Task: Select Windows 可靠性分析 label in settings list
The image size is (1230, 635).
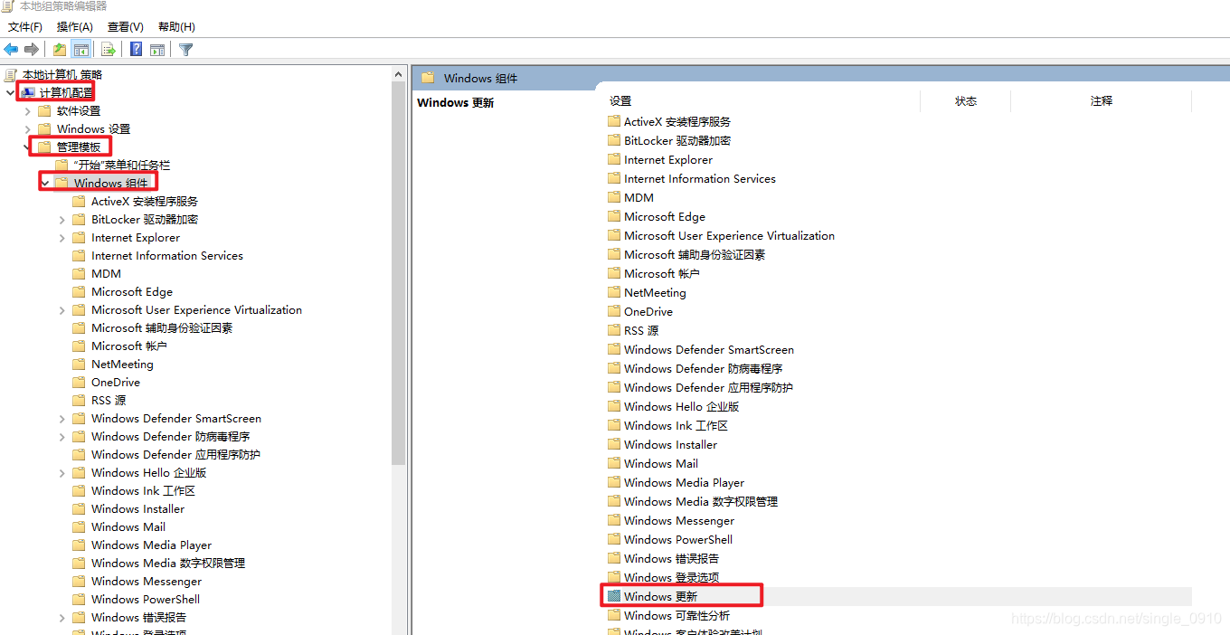Action: click(676, 615)
